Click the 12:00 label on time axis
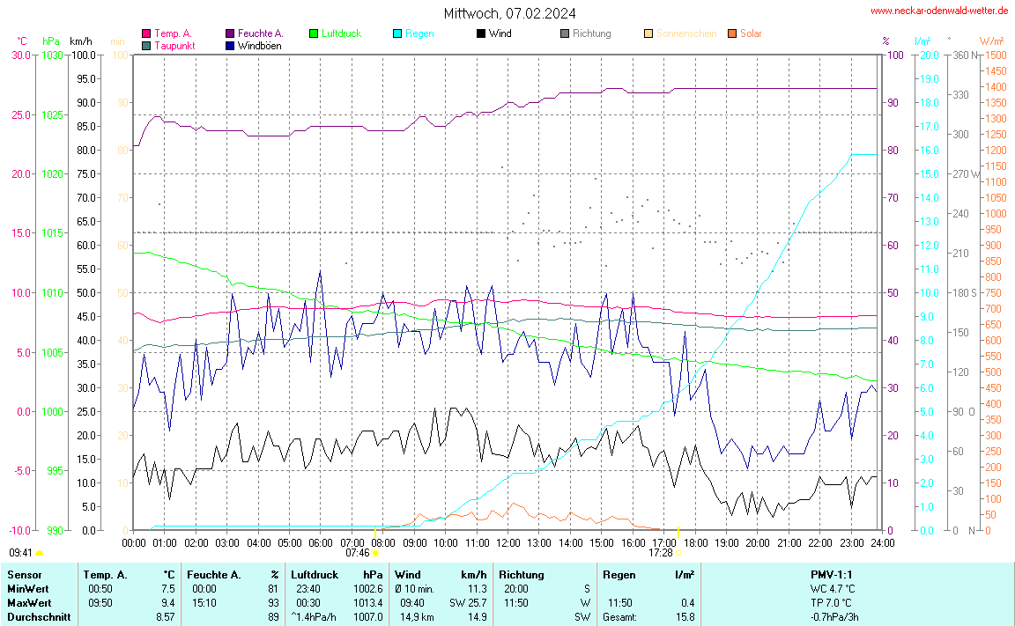1015x626 pixels. (x=508, y=543)
